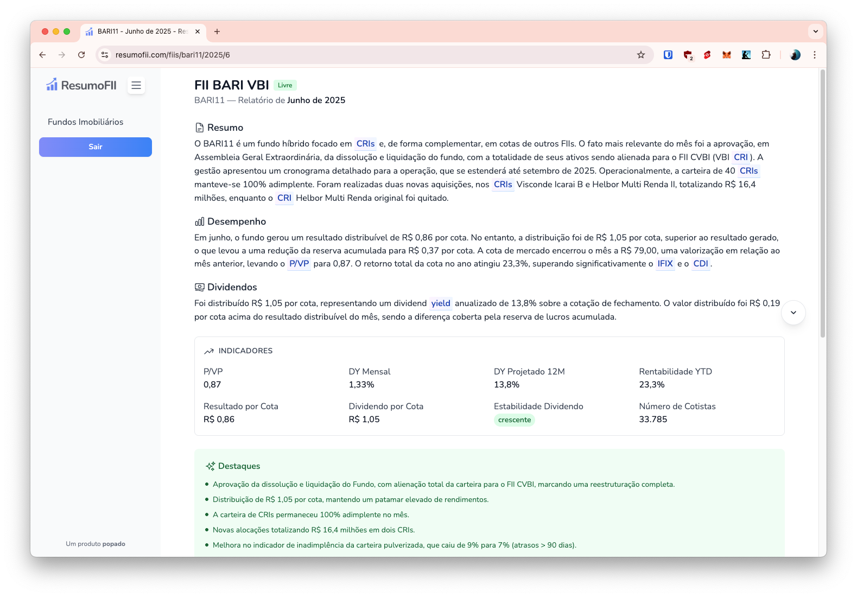This screenshot has width=857, height=597.
Task: Click the macOS yellow minimize window button
Action: coord(56,31)
